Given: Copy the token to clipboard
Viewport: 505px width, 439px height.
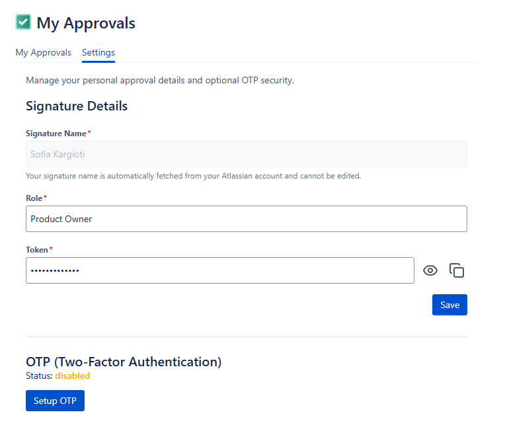Looking at the screenshot, I should [457, 270].
